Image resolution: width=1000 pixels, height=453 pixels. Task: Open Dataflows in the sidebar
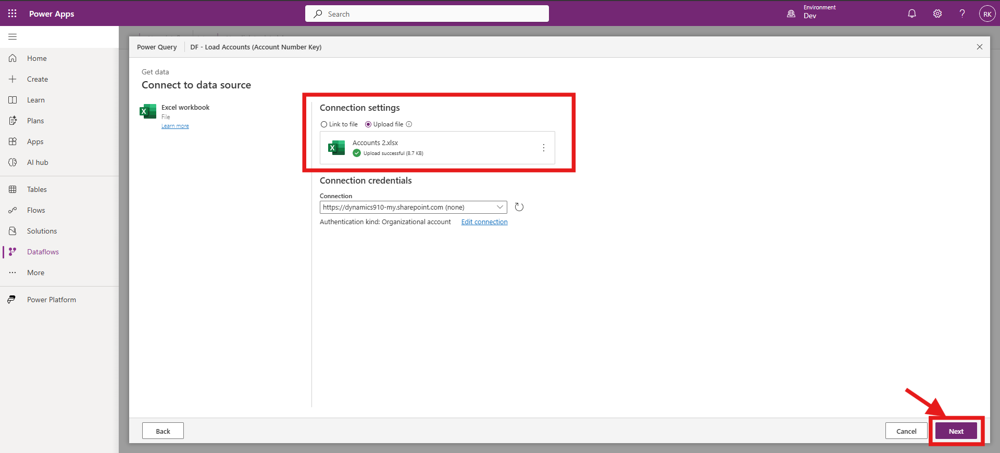tap(43, 252)
